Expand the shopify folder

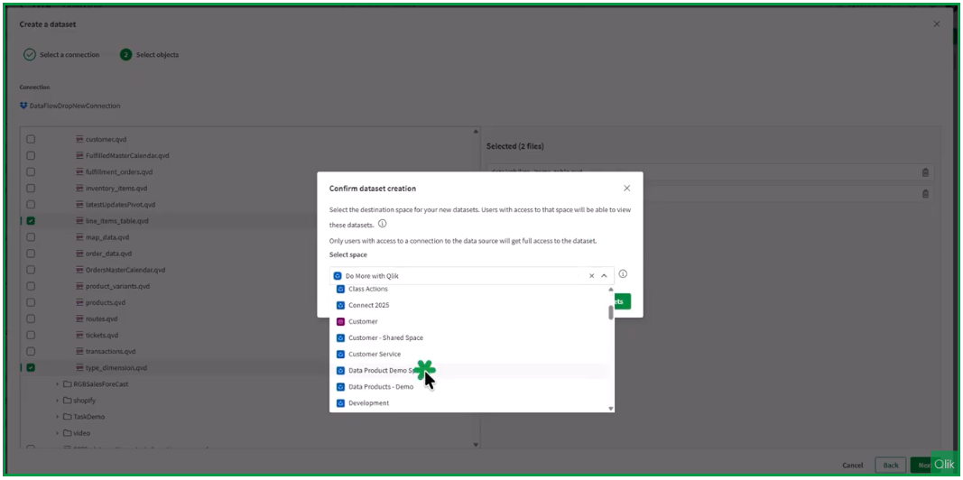[57, 401]
